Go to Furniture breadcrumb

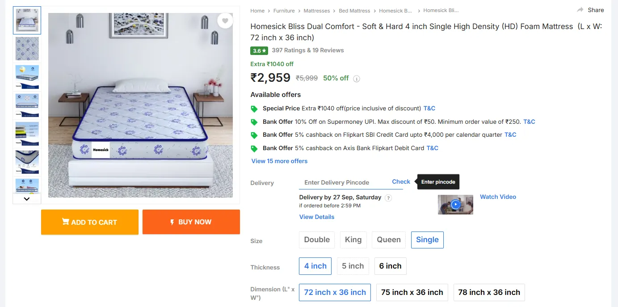pyautogui.click(x=284, y=11)
